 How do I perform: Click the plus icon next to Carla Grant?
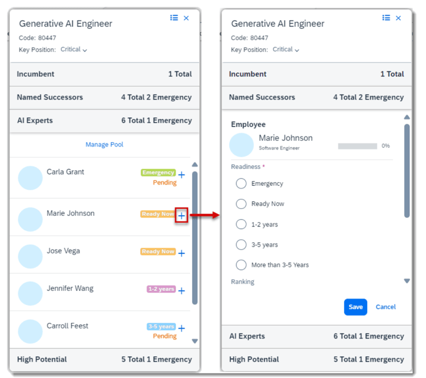[x=181, y=175]
